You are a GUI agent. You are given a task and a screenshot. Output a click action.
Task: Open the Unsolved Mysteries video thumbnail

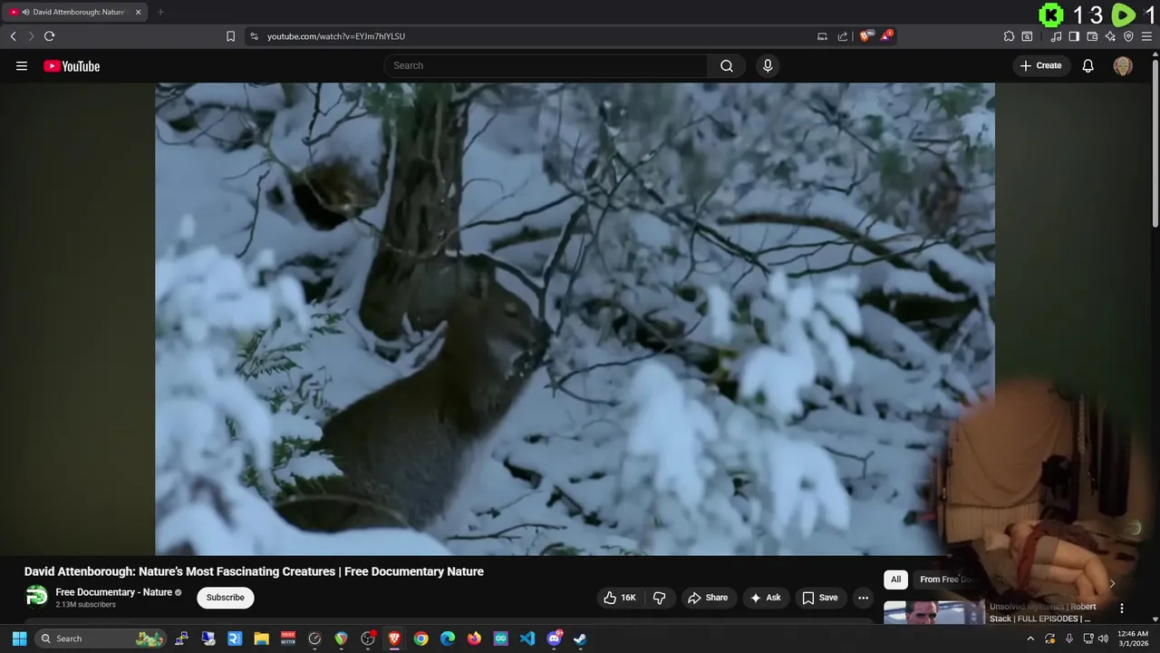[933, 612]
